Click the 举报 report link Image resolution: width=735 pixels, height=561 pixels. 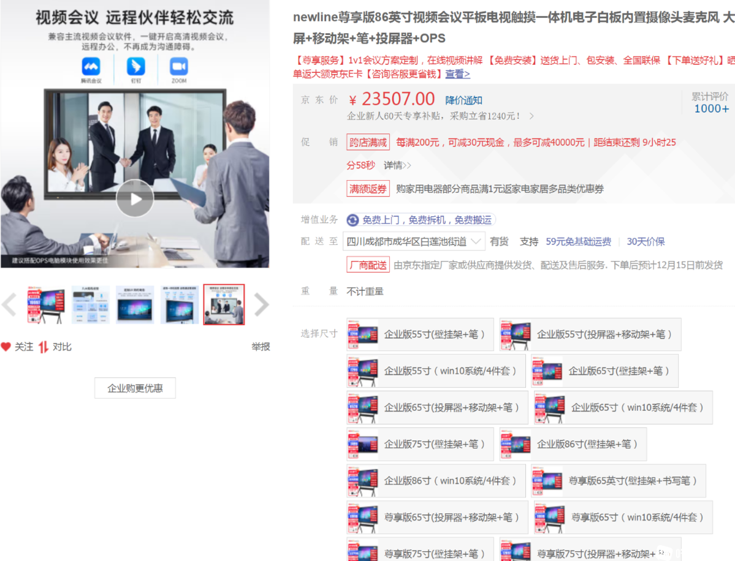click(x=261, y=347)
